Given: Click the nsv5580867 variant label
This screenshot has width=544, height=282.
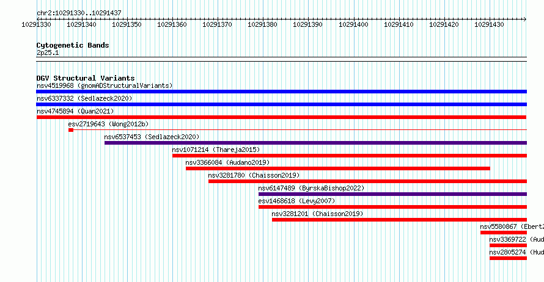Looking at the screenshot, I should [x=512, y=226].
